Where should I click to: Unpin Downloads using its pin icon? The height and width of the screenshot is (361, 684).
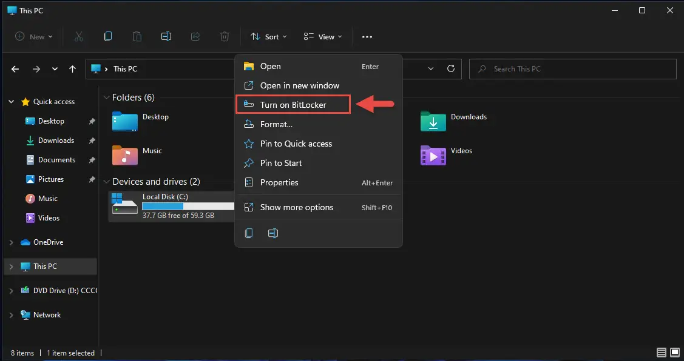point(92,141)
